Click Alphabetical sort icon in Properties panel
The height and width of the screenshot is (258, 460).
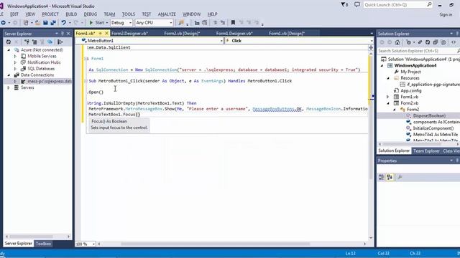point(390,177)
